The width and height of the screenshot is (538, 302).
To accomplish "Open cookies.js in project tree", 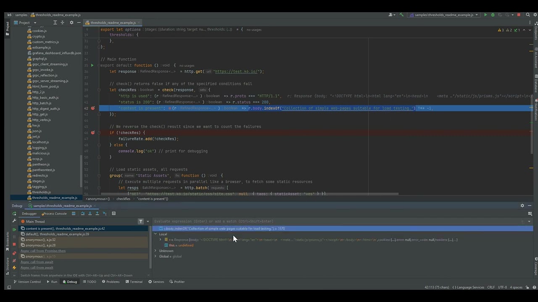I will click(39, 31).
